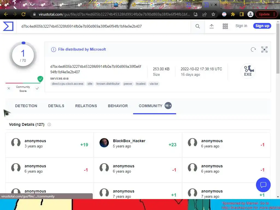
Task: Click the COMMUNITY 16+ count badge
Action: pos(168,106)
